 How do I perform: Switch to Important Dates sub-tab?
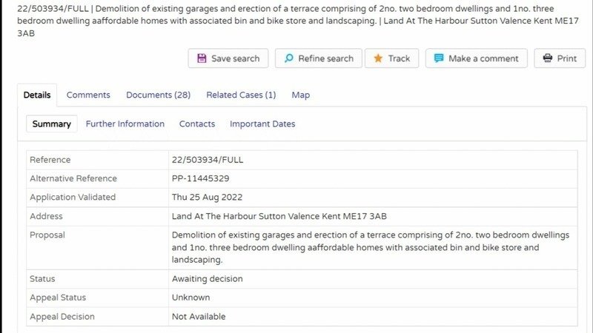coord(262,124)
